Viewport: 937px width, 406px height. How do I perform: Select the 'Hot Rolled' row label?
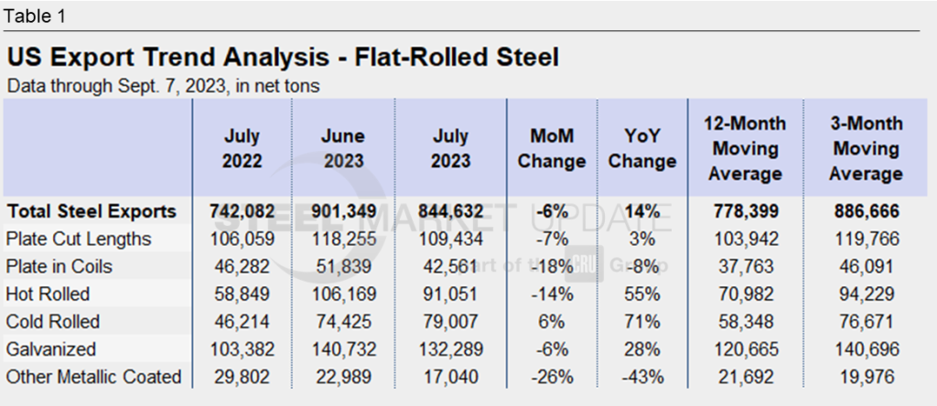coord(48,294)
